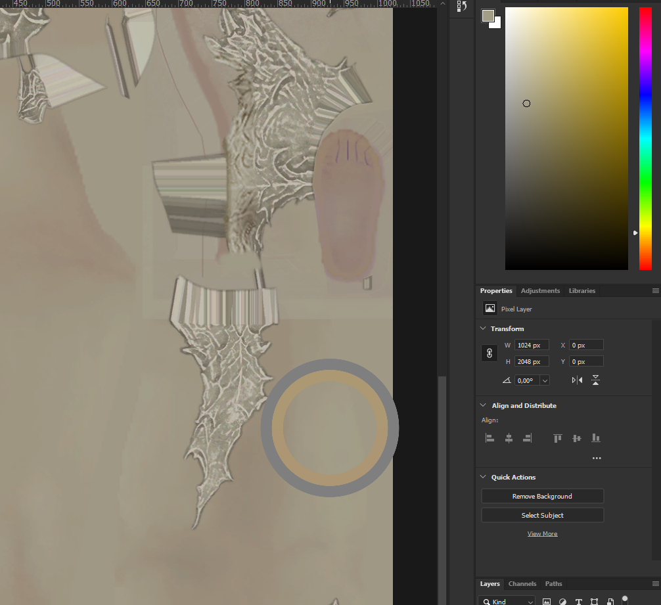Toggle link between width and height
The height and width of the screenshot is (605, 661).
(x=490, y=353)
